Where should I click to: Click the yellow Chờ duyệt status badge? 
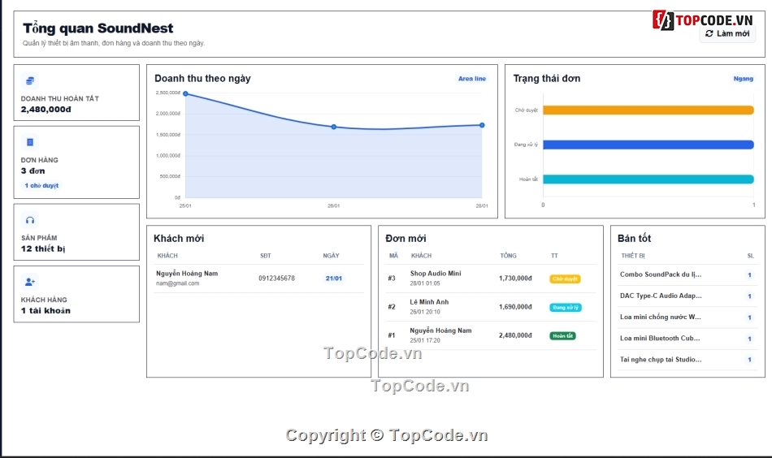tap(566, 279)
